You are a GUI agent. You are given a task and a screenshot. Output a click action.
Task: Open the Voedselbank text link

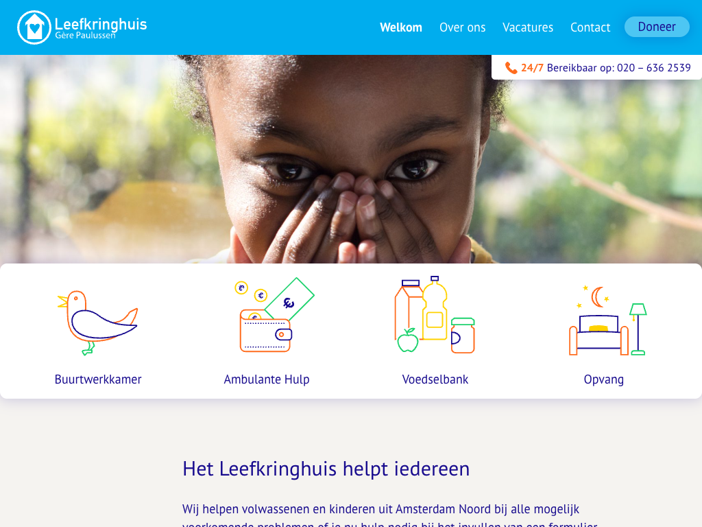435,379
